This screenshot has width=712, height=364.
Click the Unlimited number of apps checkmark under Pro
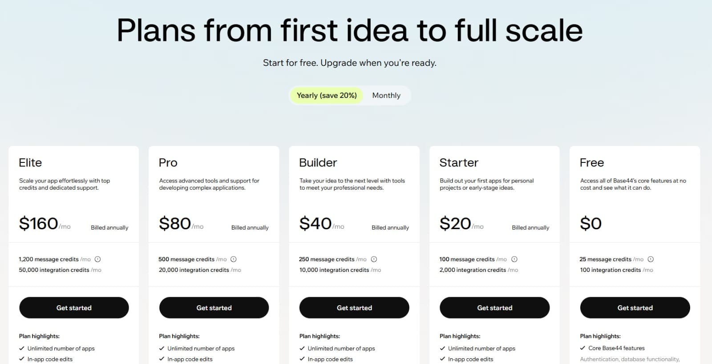point(162,348)
